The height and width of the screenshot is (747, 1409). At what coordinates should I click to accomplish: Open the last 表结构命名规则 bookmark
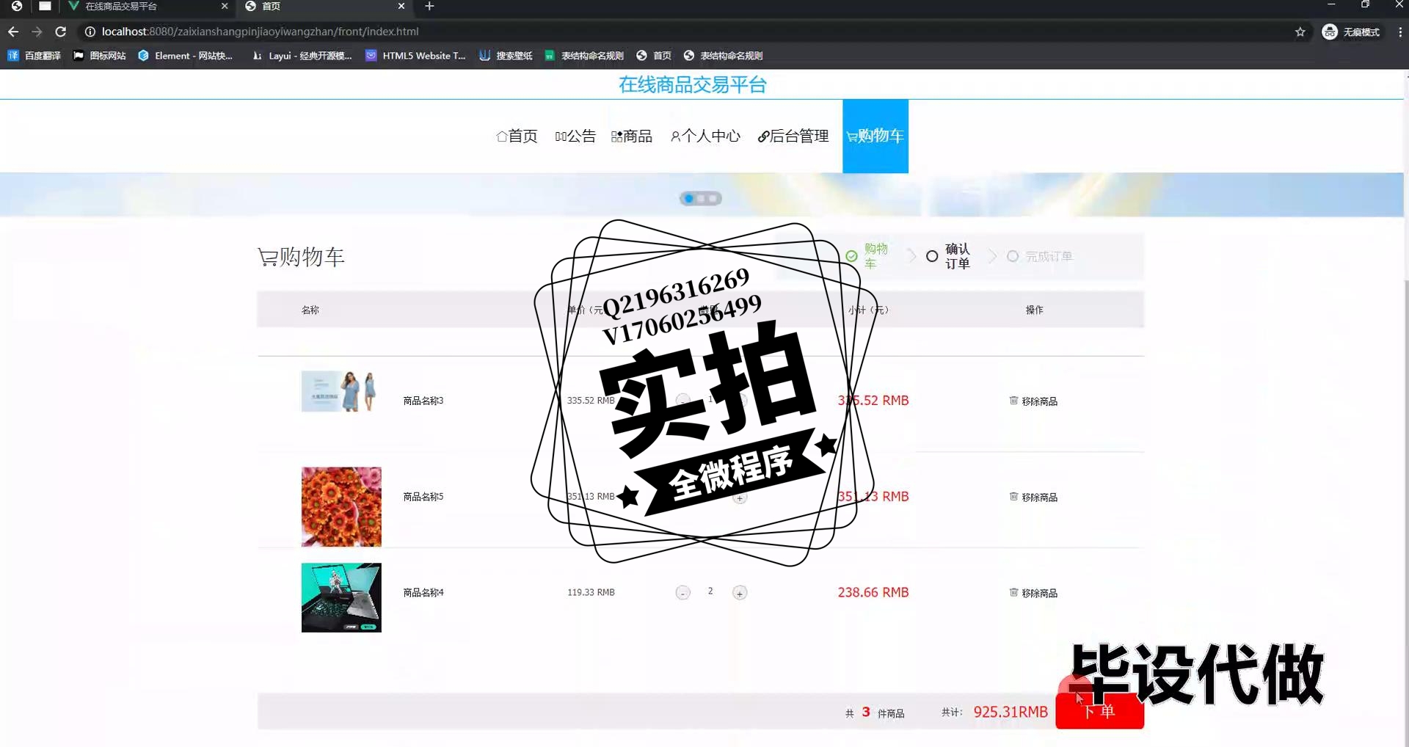(723, 56)
